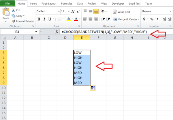Click the Cut scissors icon
The height and width of the screenshot is (120, 173).
pos(14,10)
